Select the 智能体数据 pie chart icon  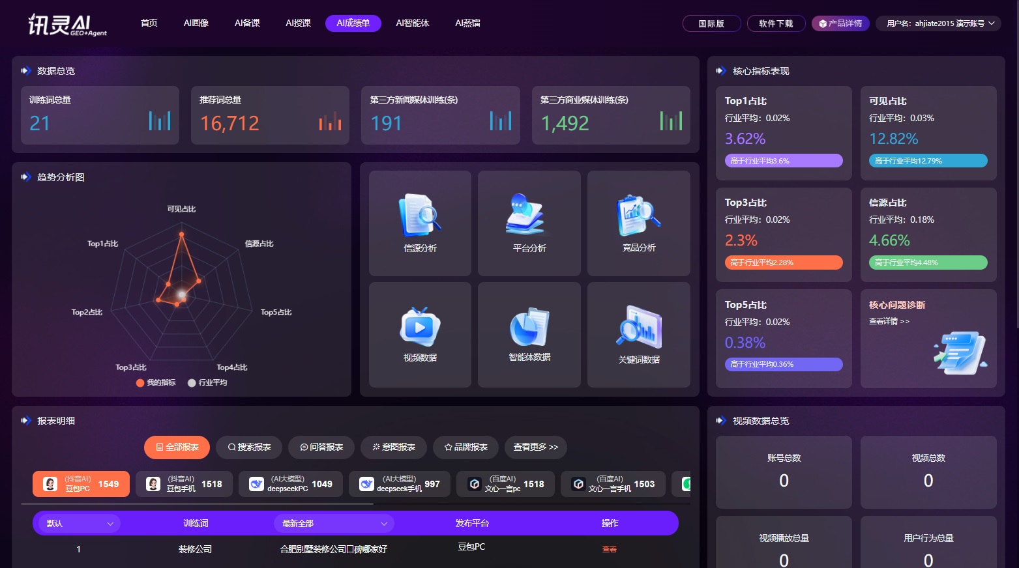[x=529, y=327]
